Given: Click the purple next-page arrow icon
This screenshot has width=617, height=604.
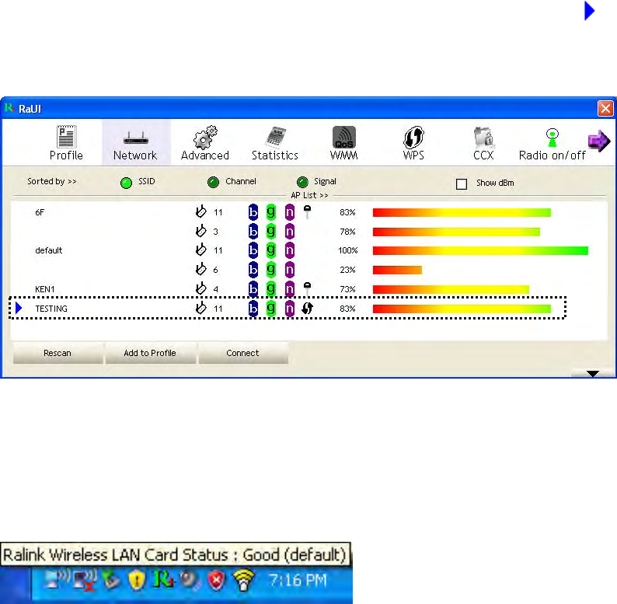Looking at the screenshot, I should [599, 141].
